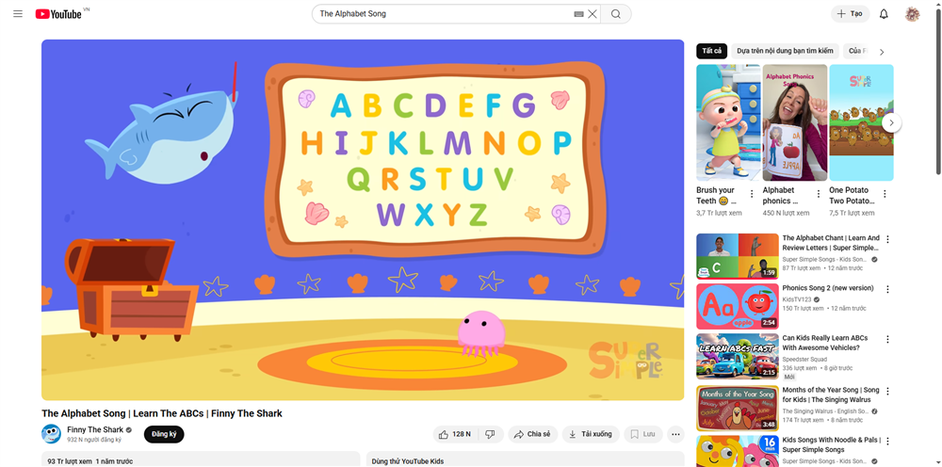The image size is (942, 467).
Task: Open the on-screen keyboard icon in search
Action: point(578,14)
